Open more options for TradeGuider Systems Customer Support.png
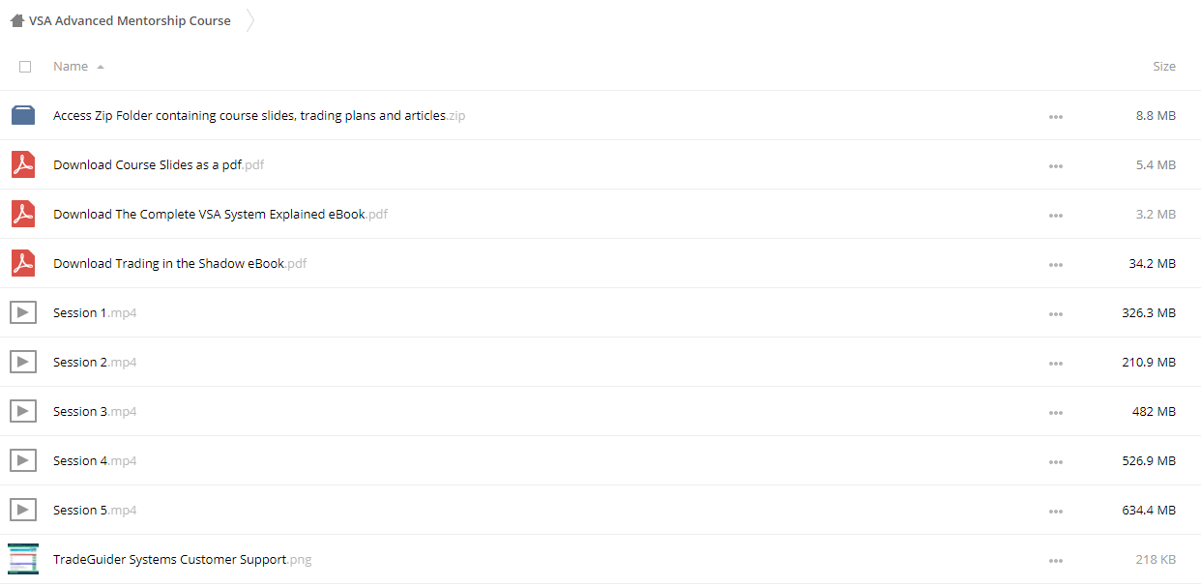The image size is (1201, 587). 1055,561
